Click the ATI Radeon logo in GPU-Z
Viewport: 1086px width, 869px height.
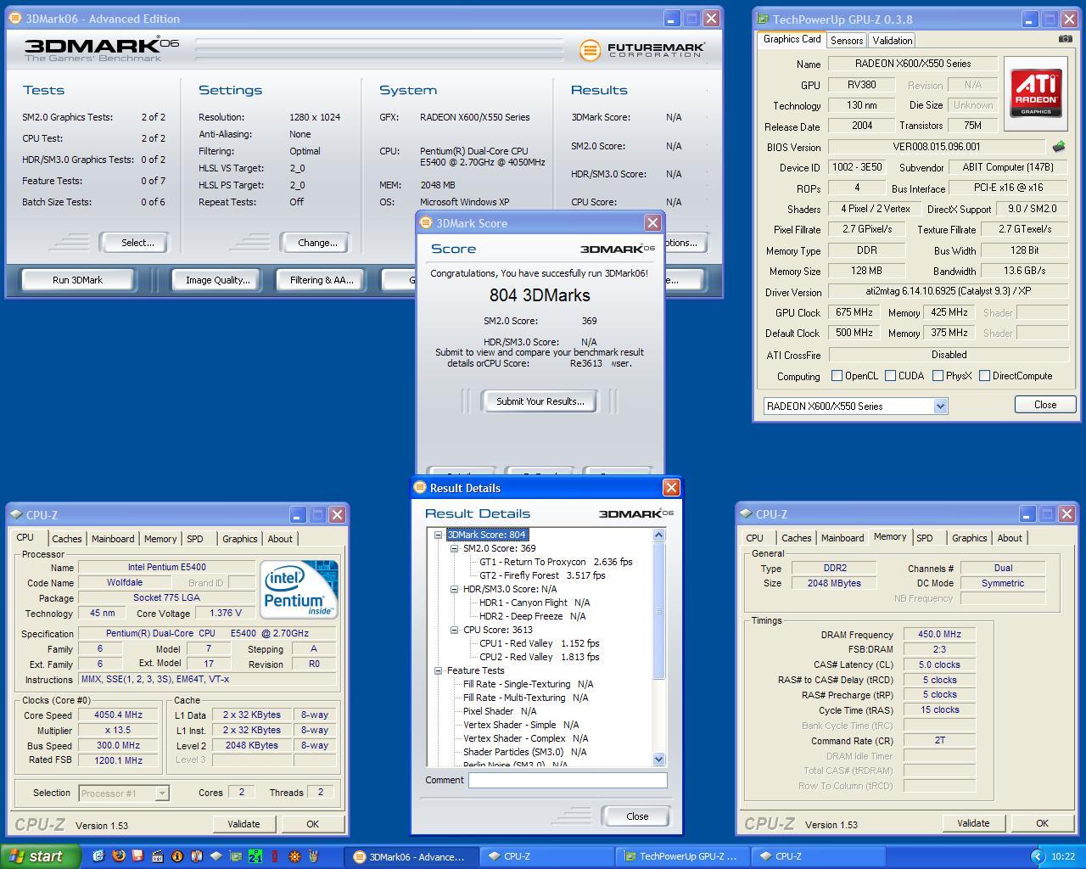[x=1035, y=93]
